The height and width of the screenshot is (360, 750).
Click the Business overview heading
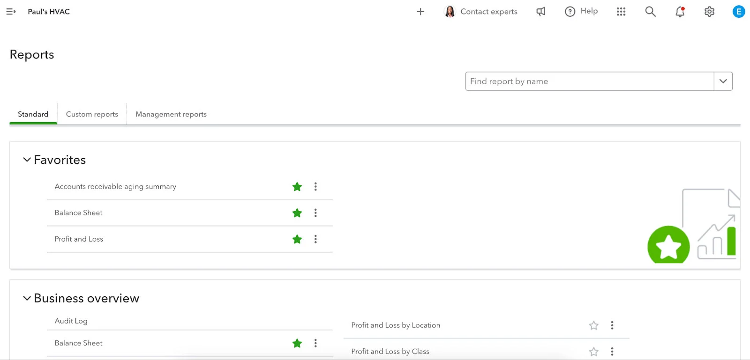pyautogui.click(x=87, y=298)
